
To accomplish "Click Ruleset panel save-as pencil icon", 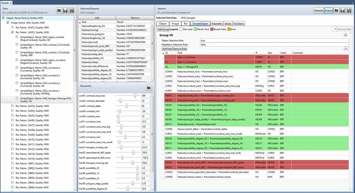I will [349, 11].
